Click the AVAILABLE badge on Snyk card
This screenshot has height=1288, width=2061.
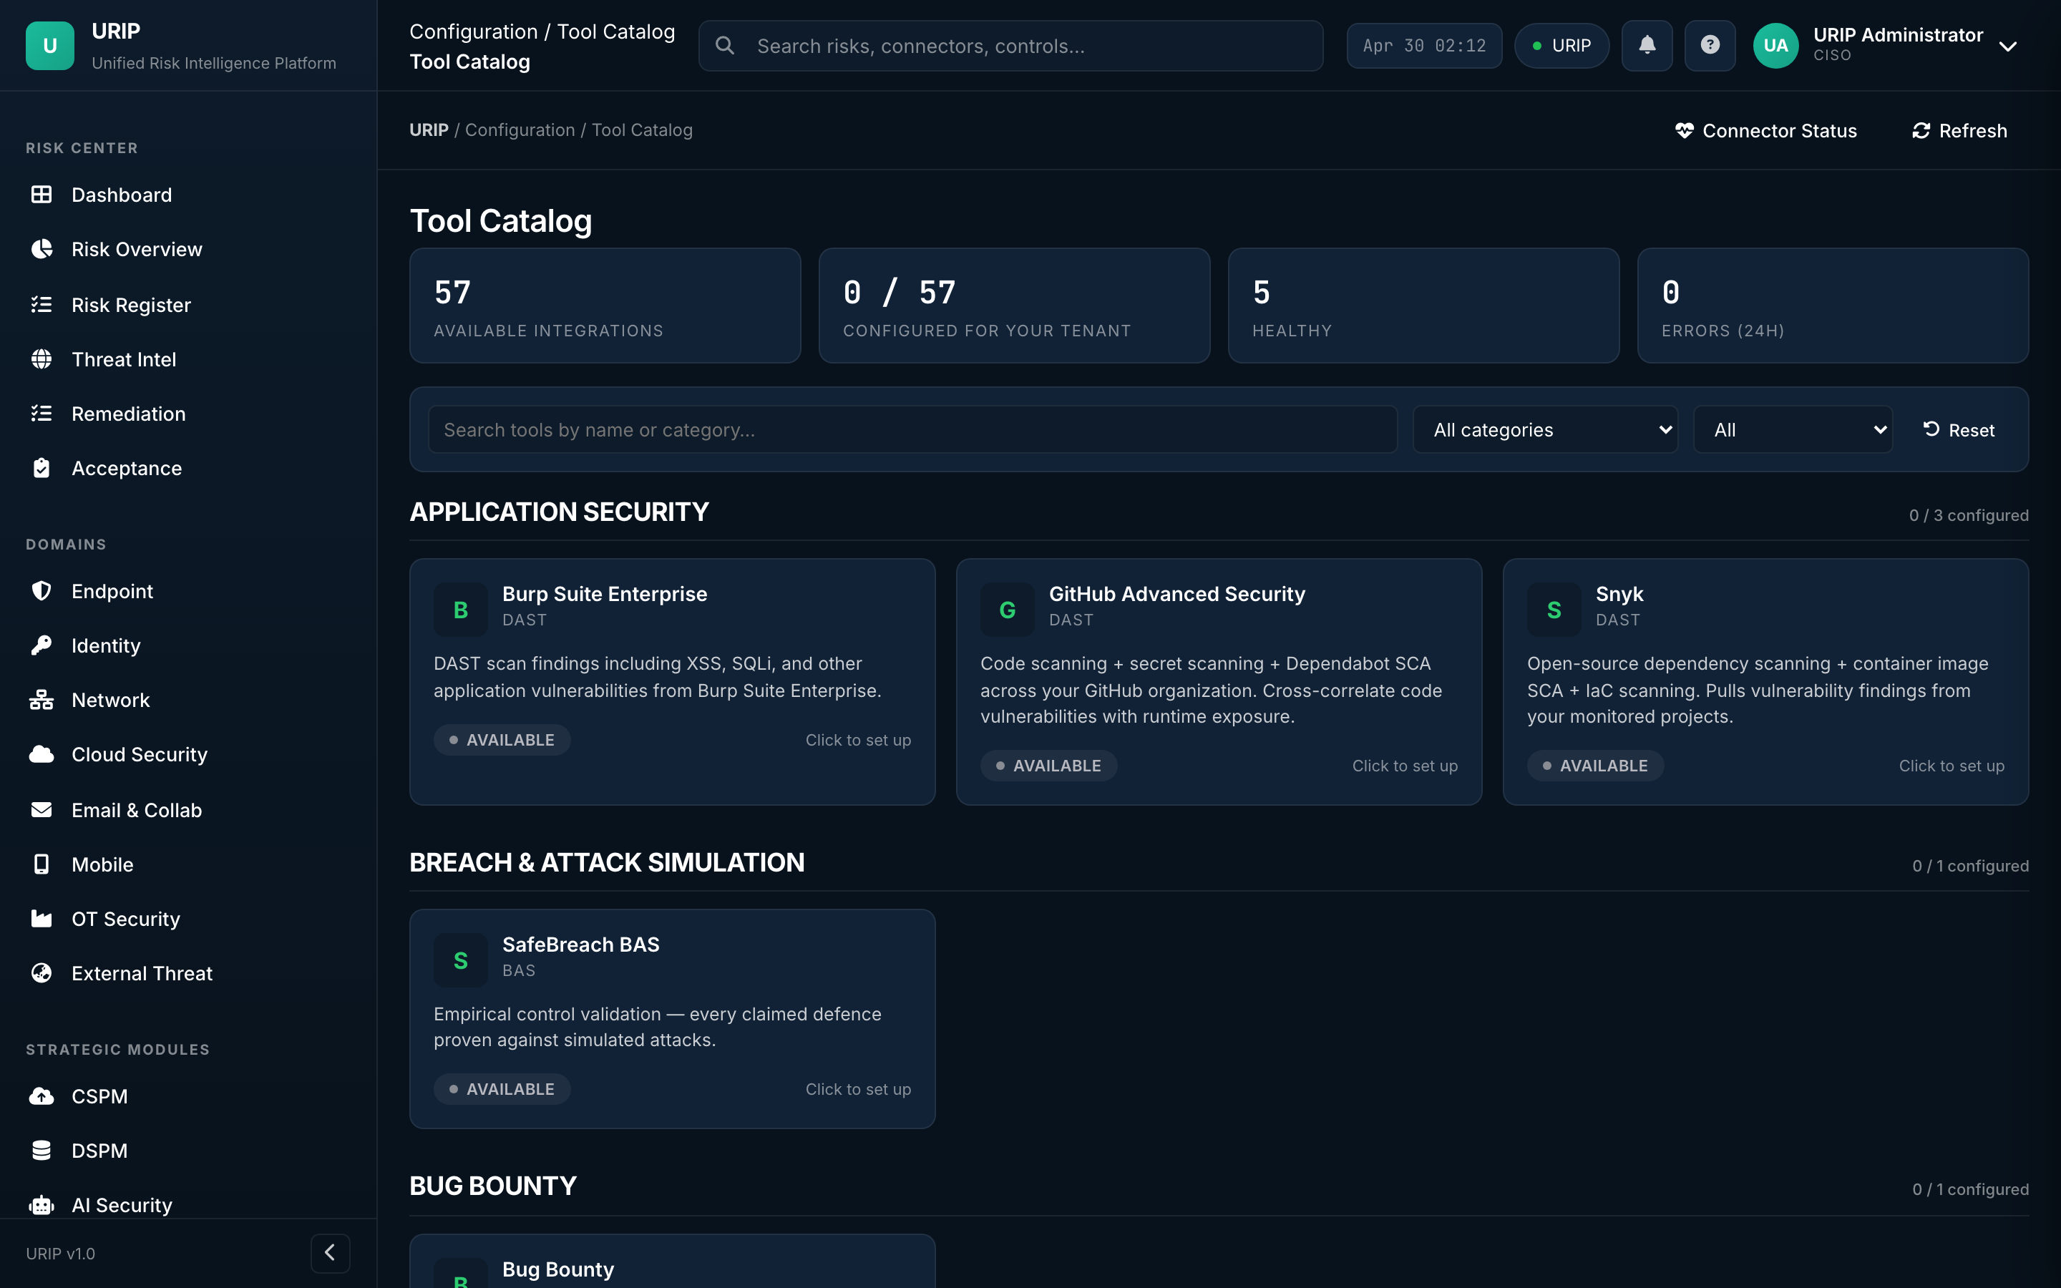1595,765
